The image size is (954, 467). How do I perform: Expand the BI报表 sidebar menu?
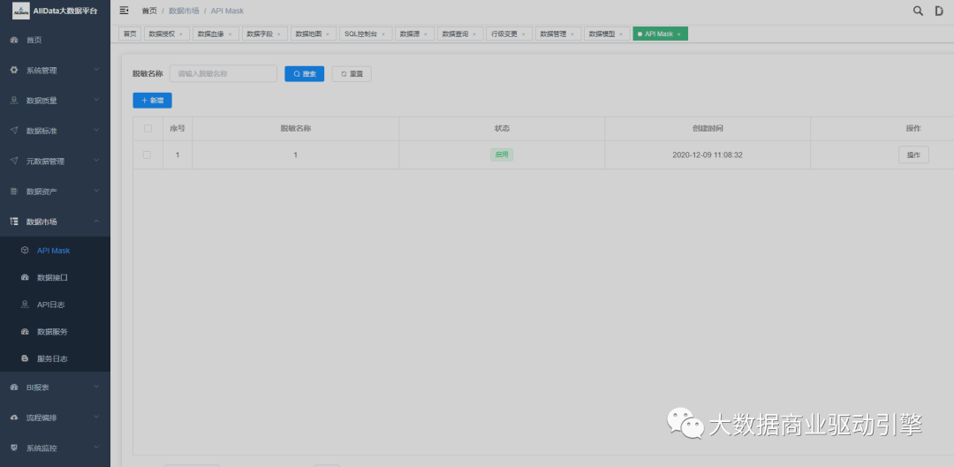pos(55,388)
